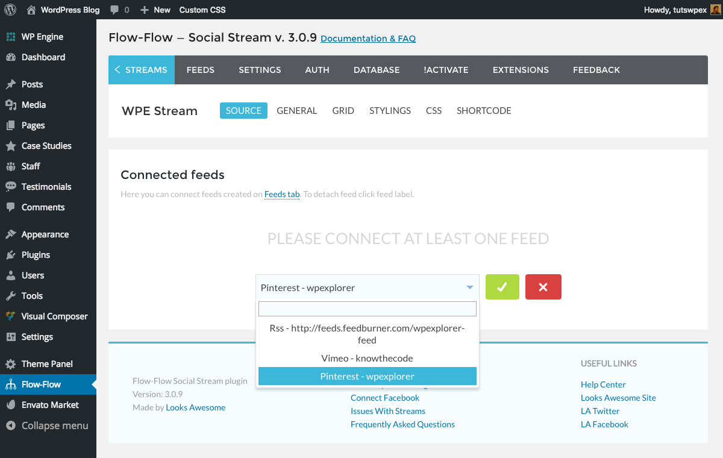Click the Tools wrench icon
The image size is (723, 458).
[x=10, y=296]
